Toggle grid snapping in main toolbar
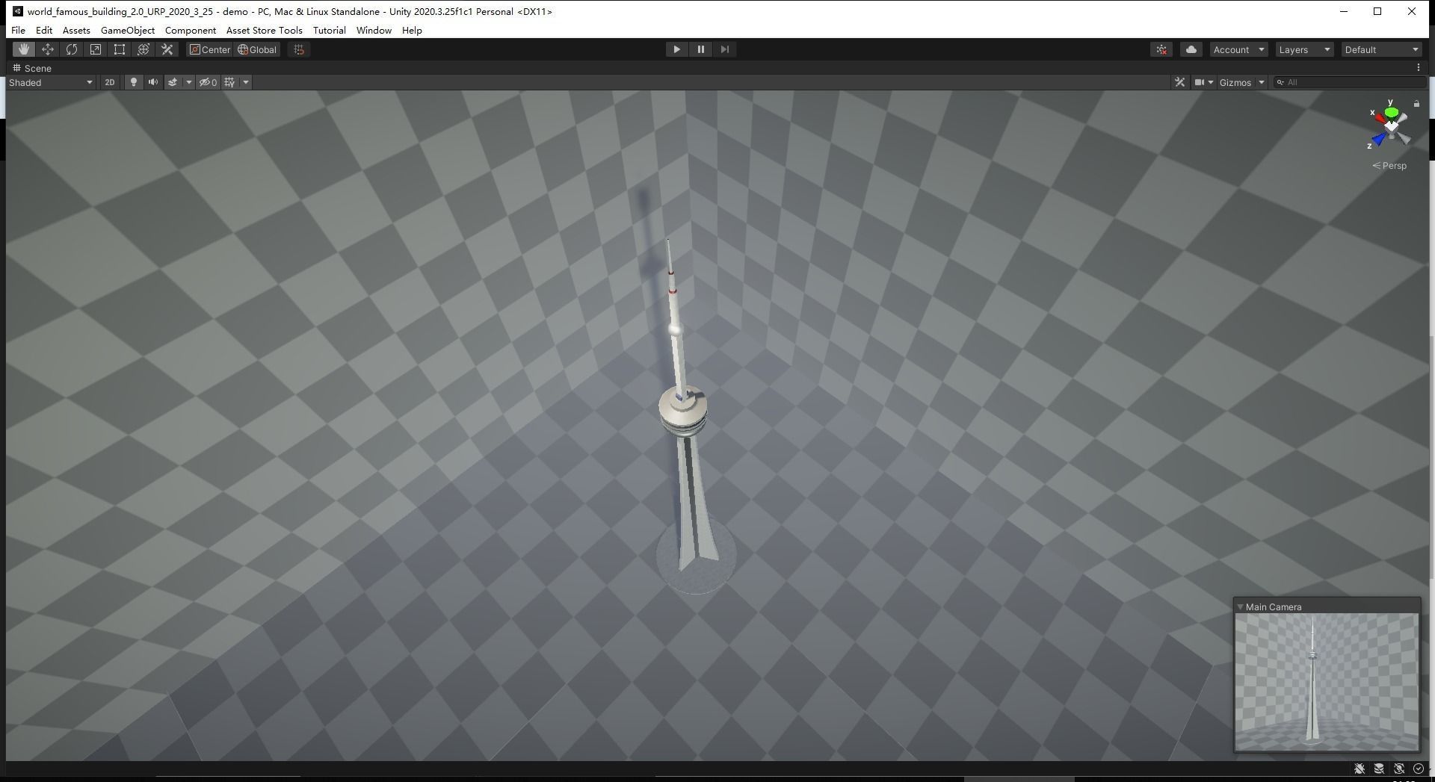Viewport: 1435px width, 782px height. pyautogui.click(x=299, y=49)
